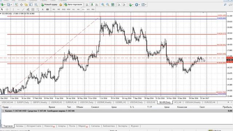Sort orders by Время column header

click(52, 107)
